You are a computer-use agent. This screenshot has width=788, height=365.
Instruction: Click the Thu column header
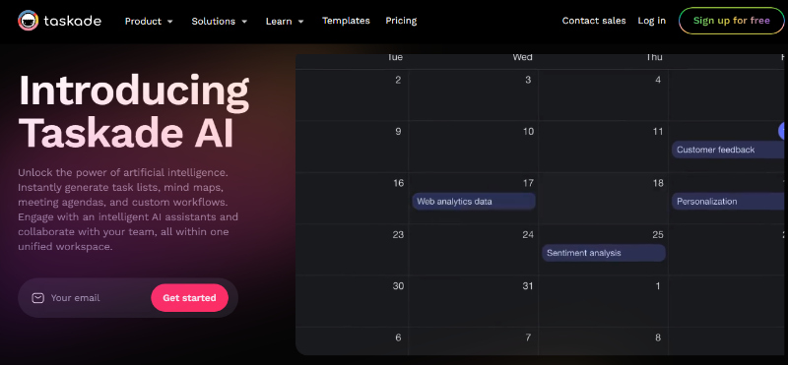(x=654, y=57)
